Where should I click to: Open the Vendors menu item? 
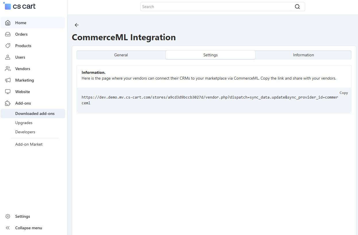point(33,69)
